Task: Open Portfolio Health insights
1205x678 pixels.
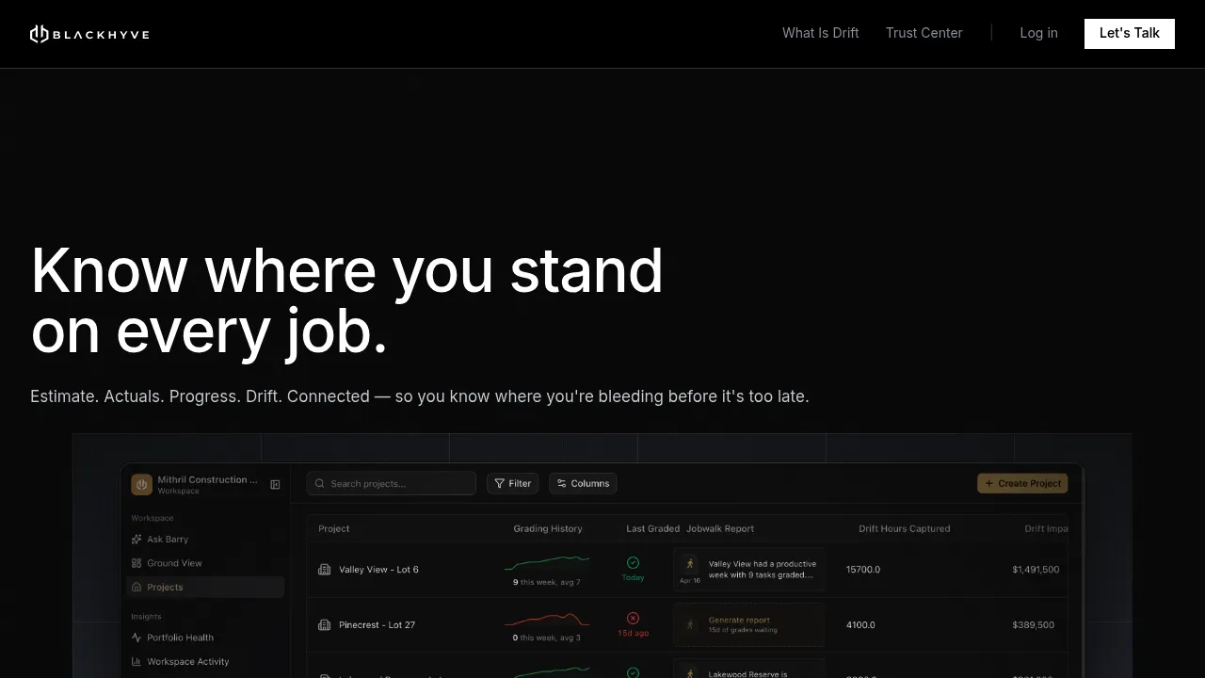Action: [x=180, y=638]
